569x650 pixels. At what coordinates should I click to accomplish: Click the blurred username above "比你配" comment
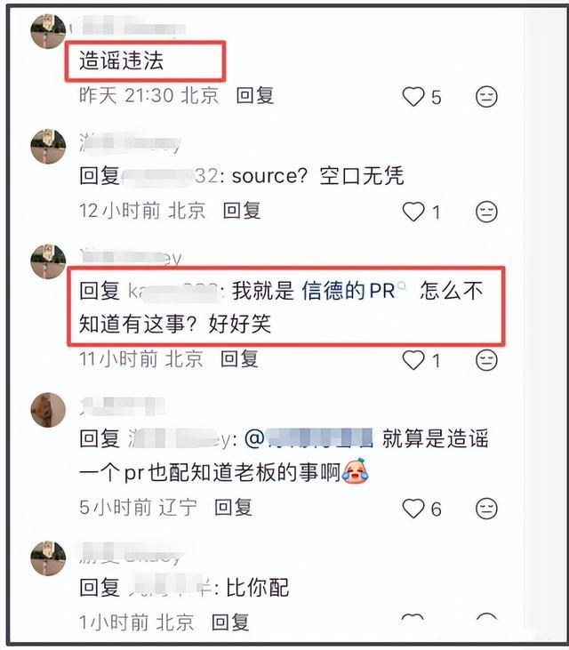131,553
